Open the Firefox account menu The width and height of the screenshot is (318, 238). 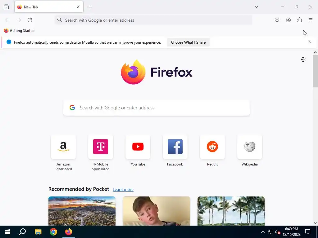point(288,20)
